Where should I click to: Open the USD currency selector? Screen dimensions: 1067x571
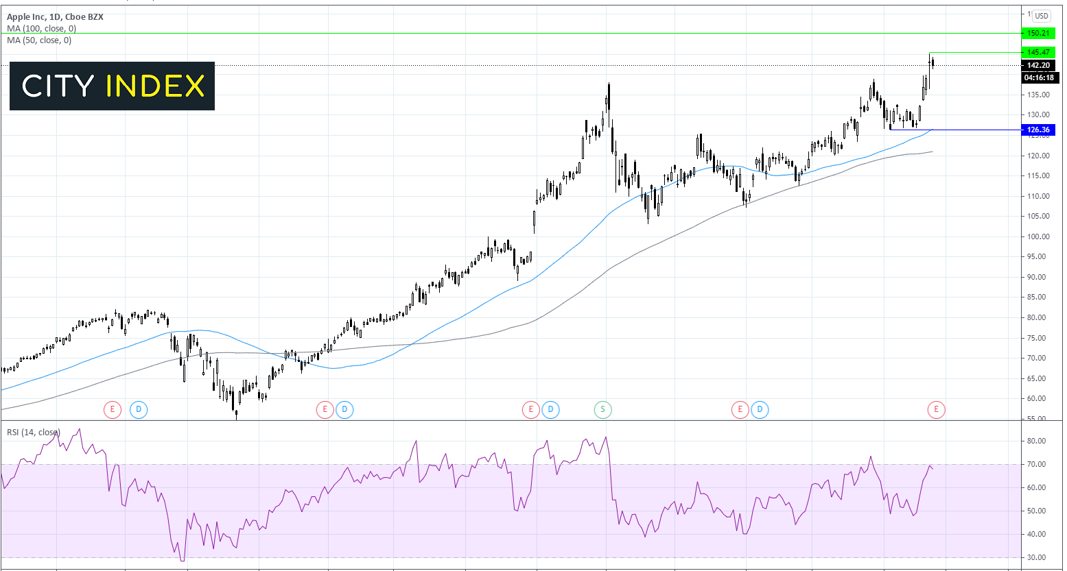1042,16
